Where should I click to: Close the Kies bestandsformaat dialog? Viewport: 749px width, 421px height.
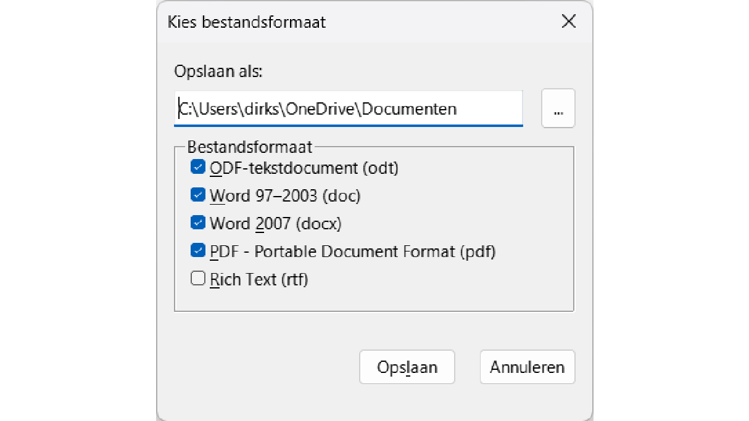[568, 22]
